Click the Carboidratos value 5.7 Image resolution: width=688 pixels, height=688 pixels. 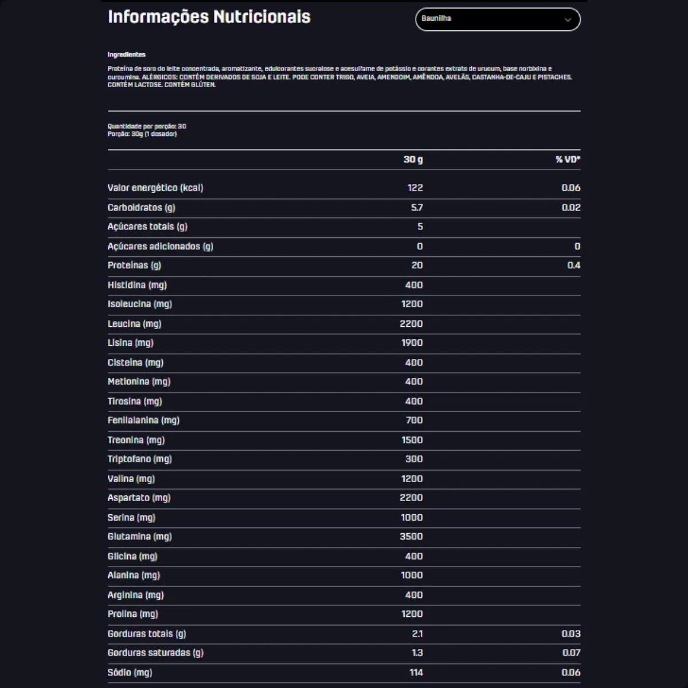[417, 208]
